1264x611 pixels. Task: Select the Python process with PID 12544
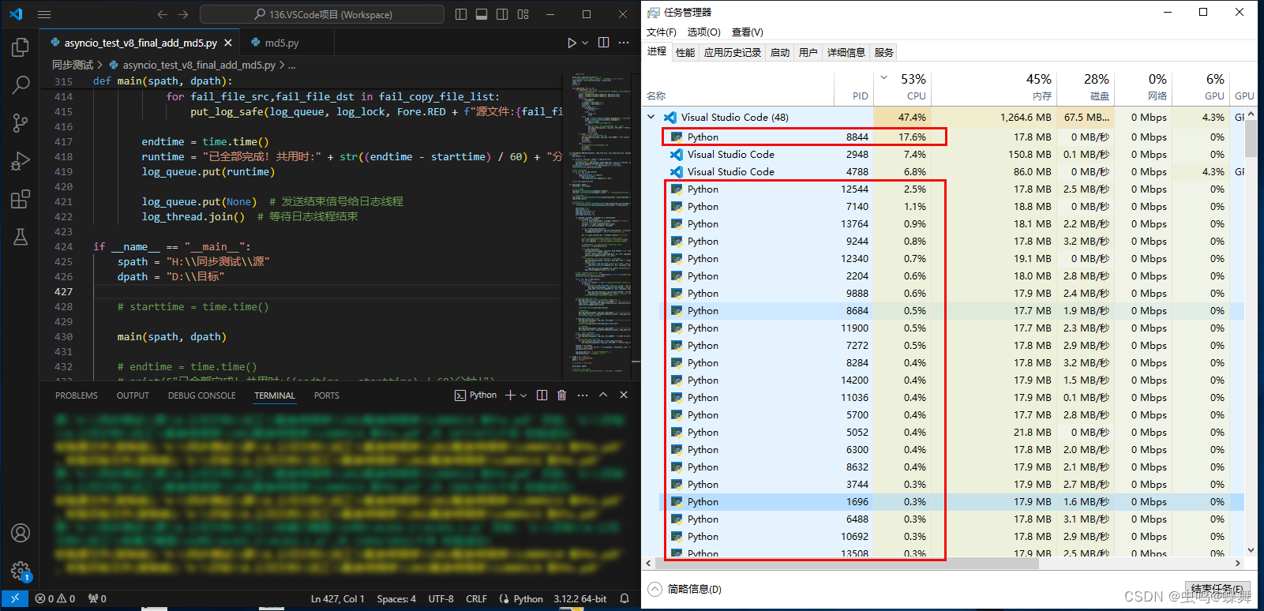(952, 189)
